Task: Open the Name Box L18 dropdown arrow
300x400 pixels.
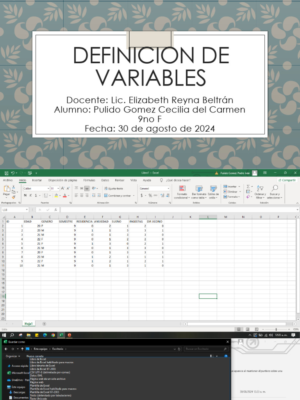Action: tap(27, 210)
